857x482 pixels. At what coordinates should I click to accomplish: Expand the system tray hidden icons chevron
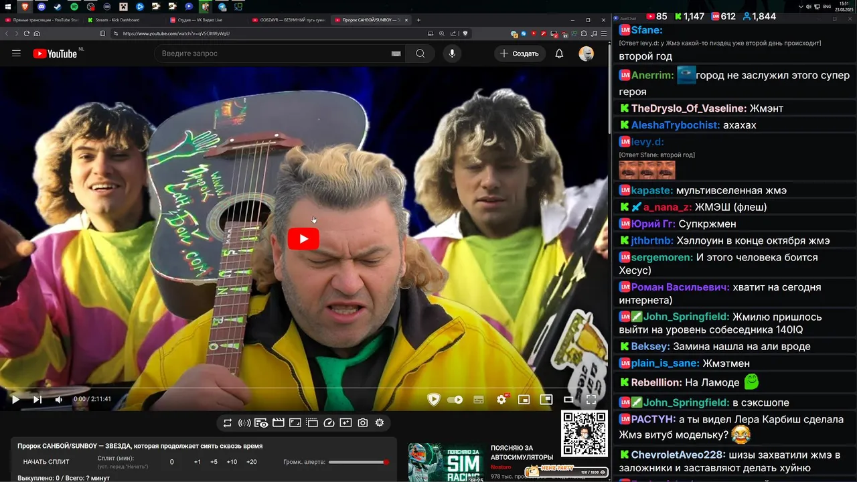tap(801, 6)
